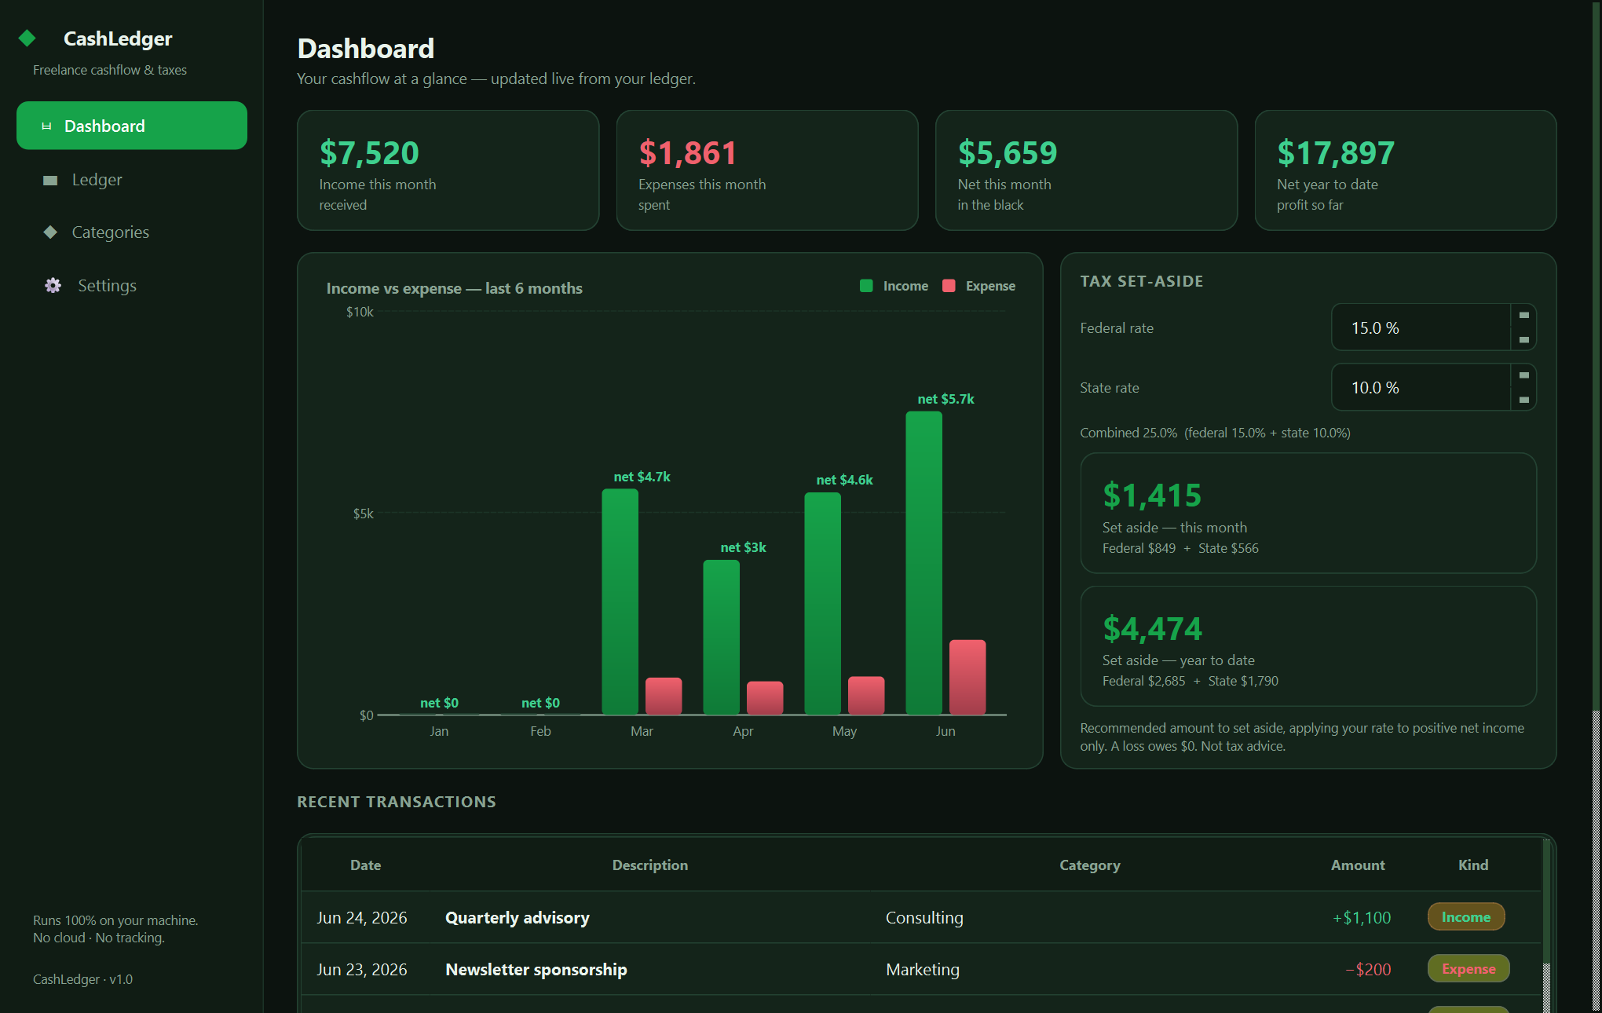Image resolution: width=1602 pixels, height=1013 pixels.
Task: Click the $4,474 set aside year to date card
Action: tap(1308, 645)
